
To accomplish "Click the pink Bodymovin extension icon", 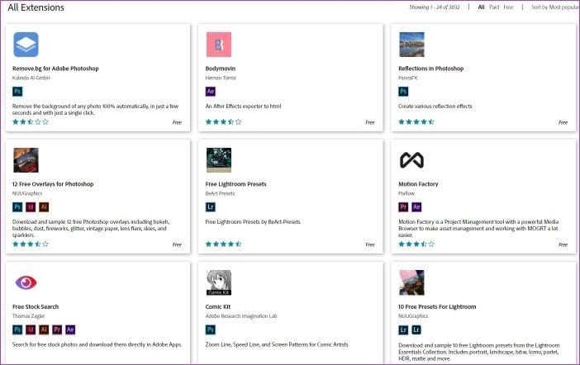I will tap(219, 45).
